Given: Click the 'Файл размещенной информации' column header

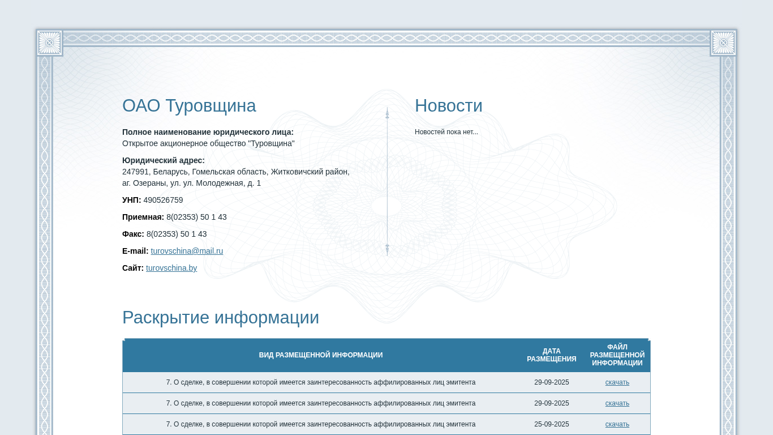Looking at the screenshot, I should (x=617, y=355).
